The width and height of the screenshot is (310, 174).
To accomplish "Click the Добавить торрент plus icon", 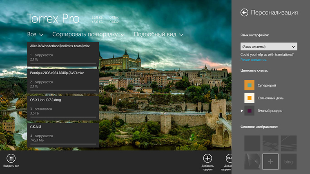I will coord(207,158).
